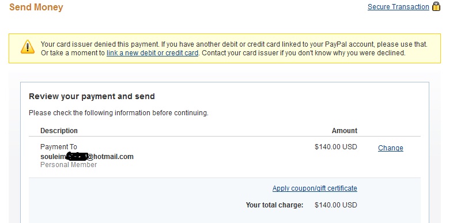The height and width of the screenshot is (223, 461).
Task: Click Change next to the payment amount
Action: coord(391,148)
